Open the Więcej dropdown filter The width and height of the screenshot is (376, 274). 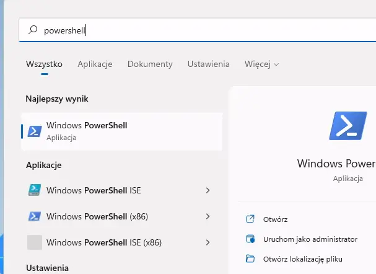pos(261,64)
